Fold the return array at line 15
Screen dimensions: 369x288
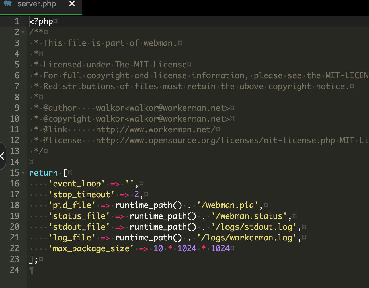click(23, 173)
